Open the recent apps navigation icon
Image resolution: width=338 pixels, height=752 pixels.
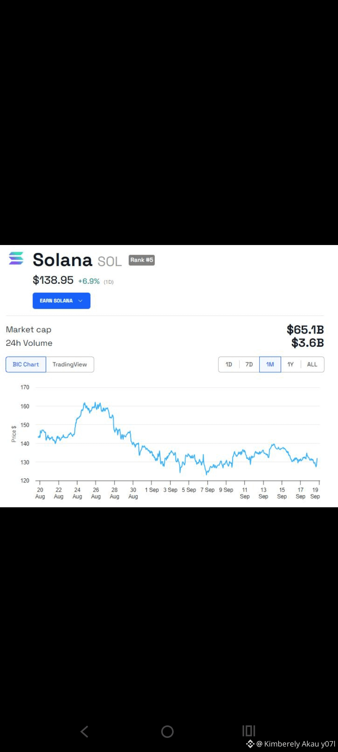click(x=249, y=731)
